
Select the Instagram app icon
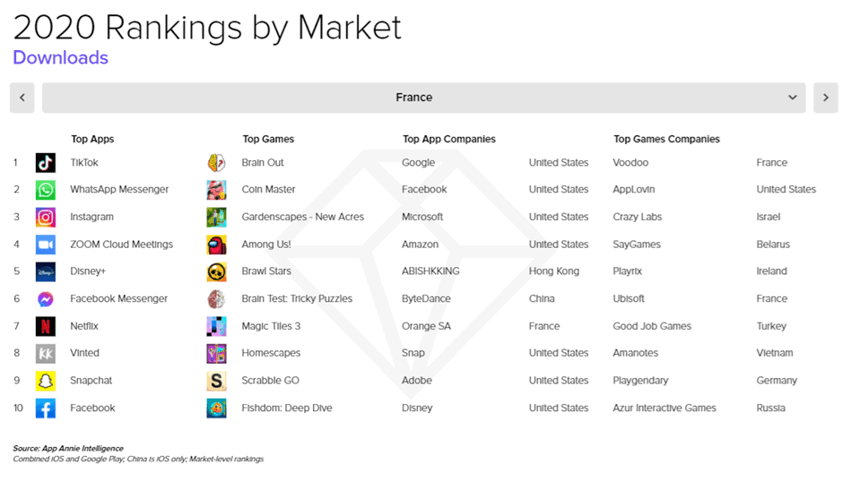[x=46, y=218]
